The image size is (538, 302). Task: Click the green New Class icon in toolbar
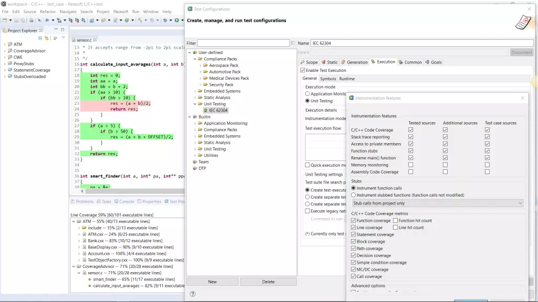[x=127, y=20]
